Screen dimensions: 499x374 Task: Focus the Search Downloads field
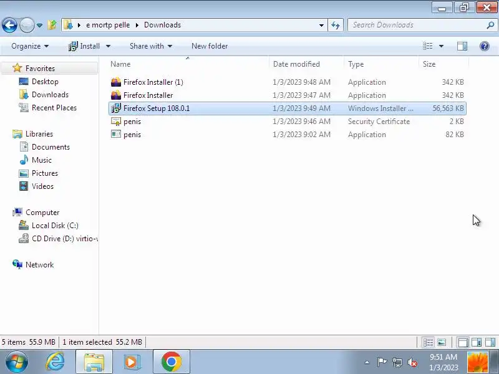[x=418, y=25]
